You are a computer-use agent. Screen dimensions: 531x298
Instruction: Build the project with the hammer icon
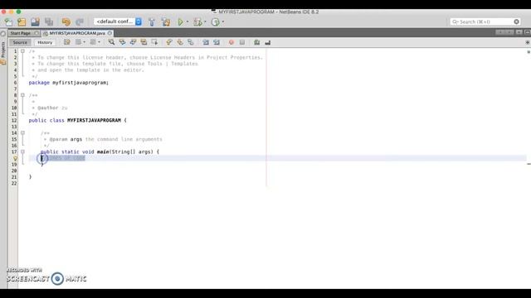point(152,22)
